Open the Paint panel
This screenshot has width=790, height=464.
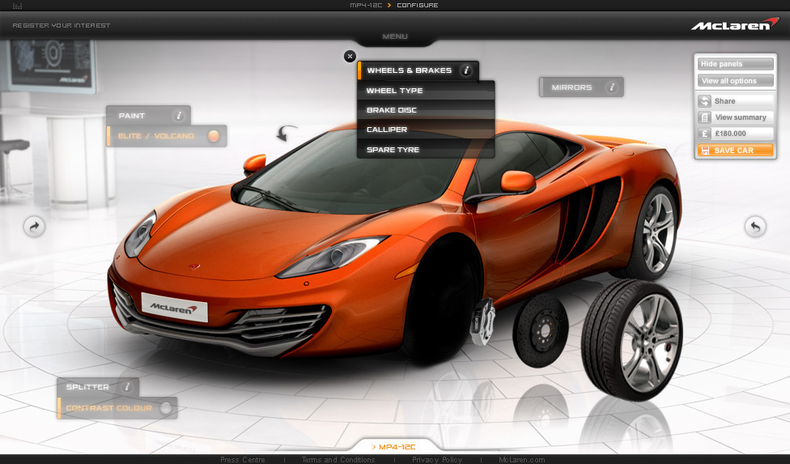coord(148,115)
